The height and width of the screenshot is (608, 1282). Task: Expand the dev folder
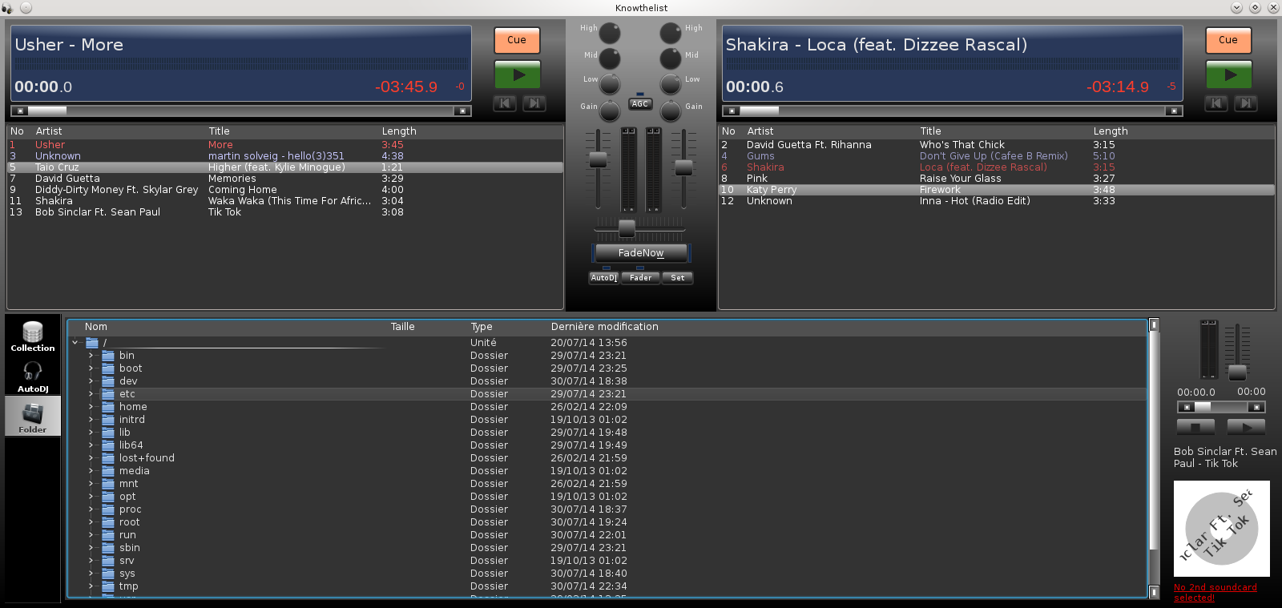(91, 381)
